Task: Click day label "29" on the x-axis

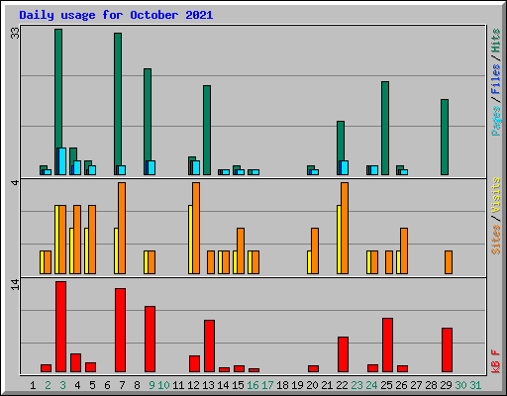Action: (446, 385)
